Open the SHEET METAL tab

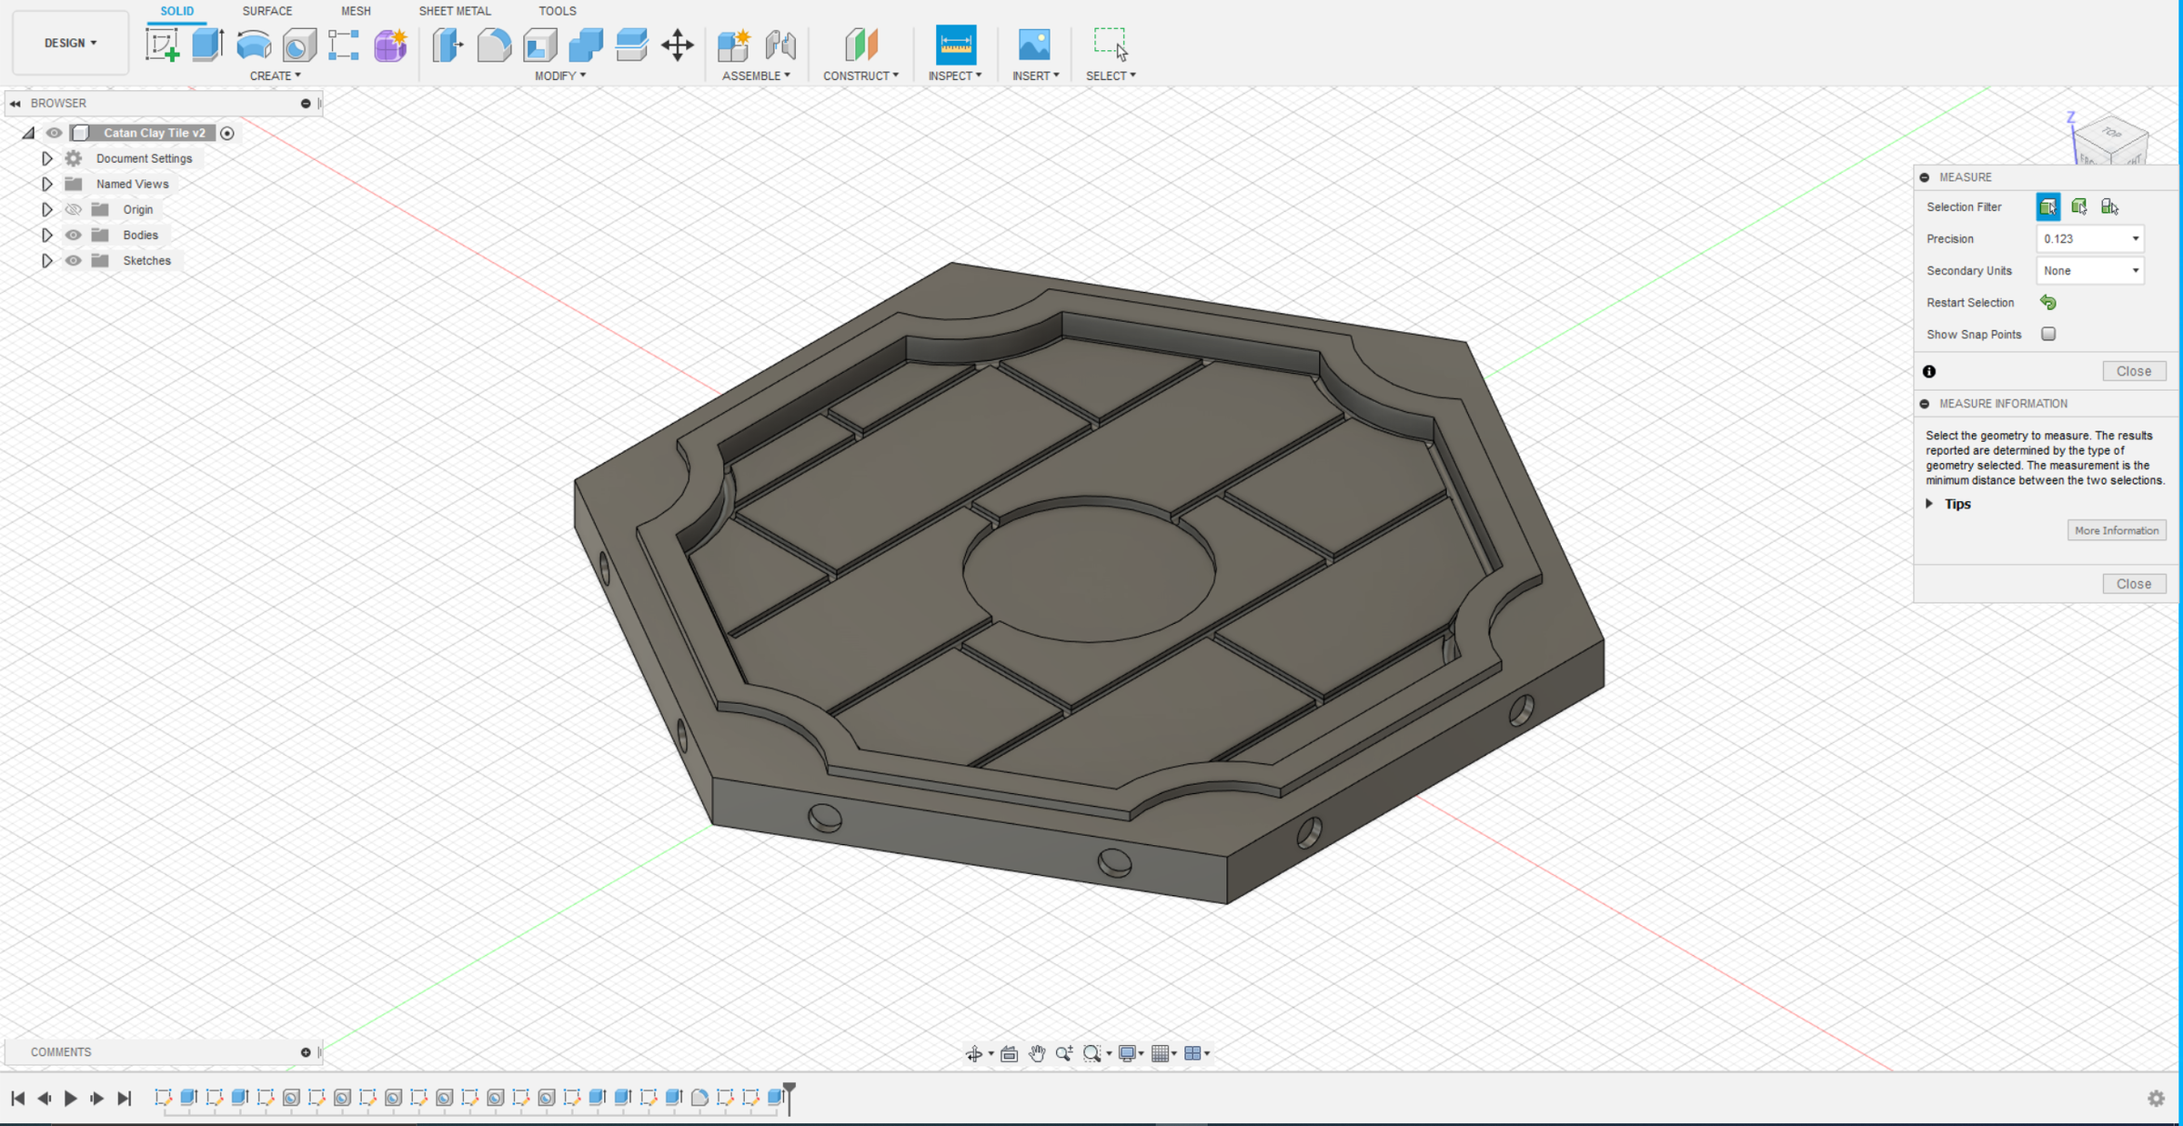455,11
